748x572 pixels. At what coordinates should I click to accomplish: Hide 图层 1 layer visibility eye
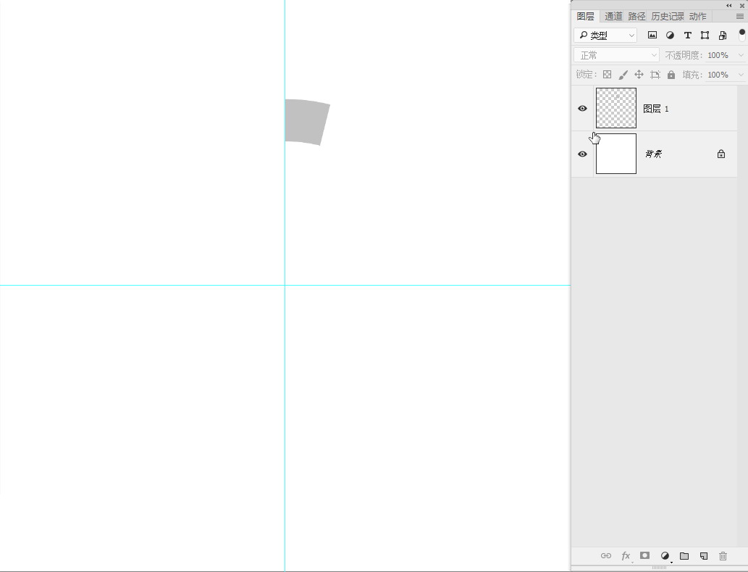point(582,109)
